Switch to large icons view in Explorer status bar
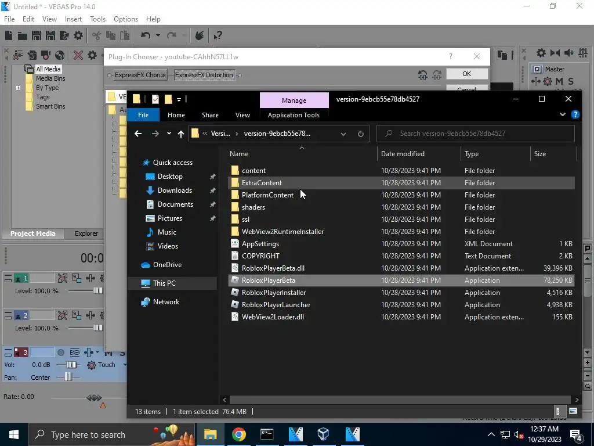Image resolution: width=594 pixels, height=446 pixels. click(573, 411)
